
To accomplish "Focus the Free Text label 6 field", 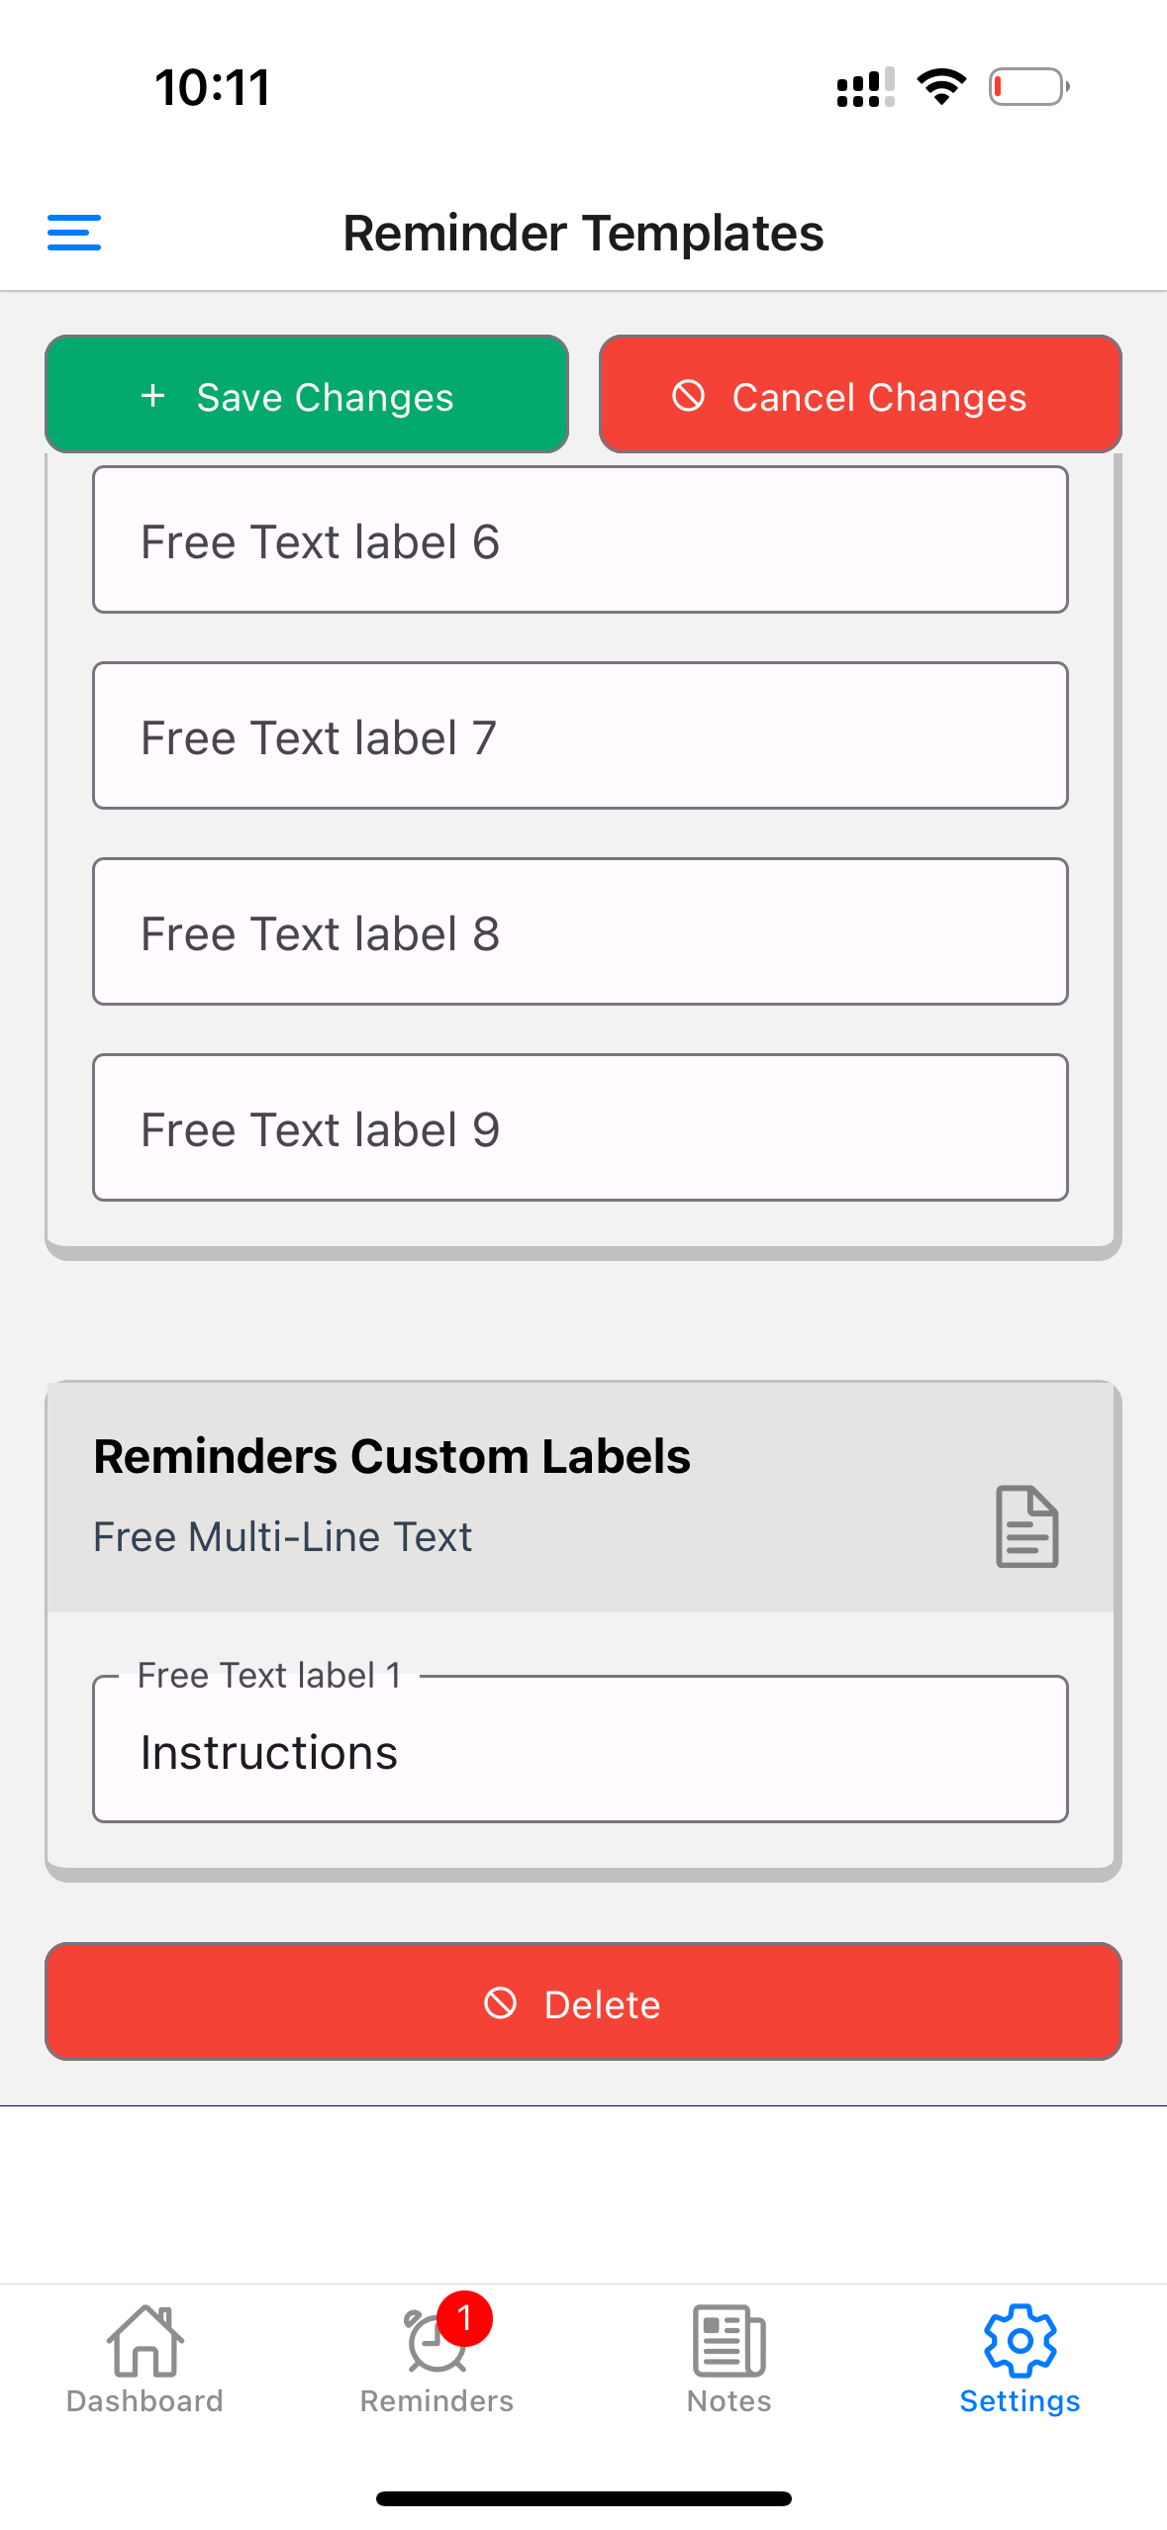I will (x=580, y=540).
